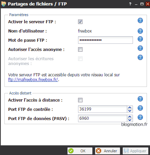The image size is (150, 155).
Task: Show help for Mot de passe FTP
Action: click(x=140, y=39)
